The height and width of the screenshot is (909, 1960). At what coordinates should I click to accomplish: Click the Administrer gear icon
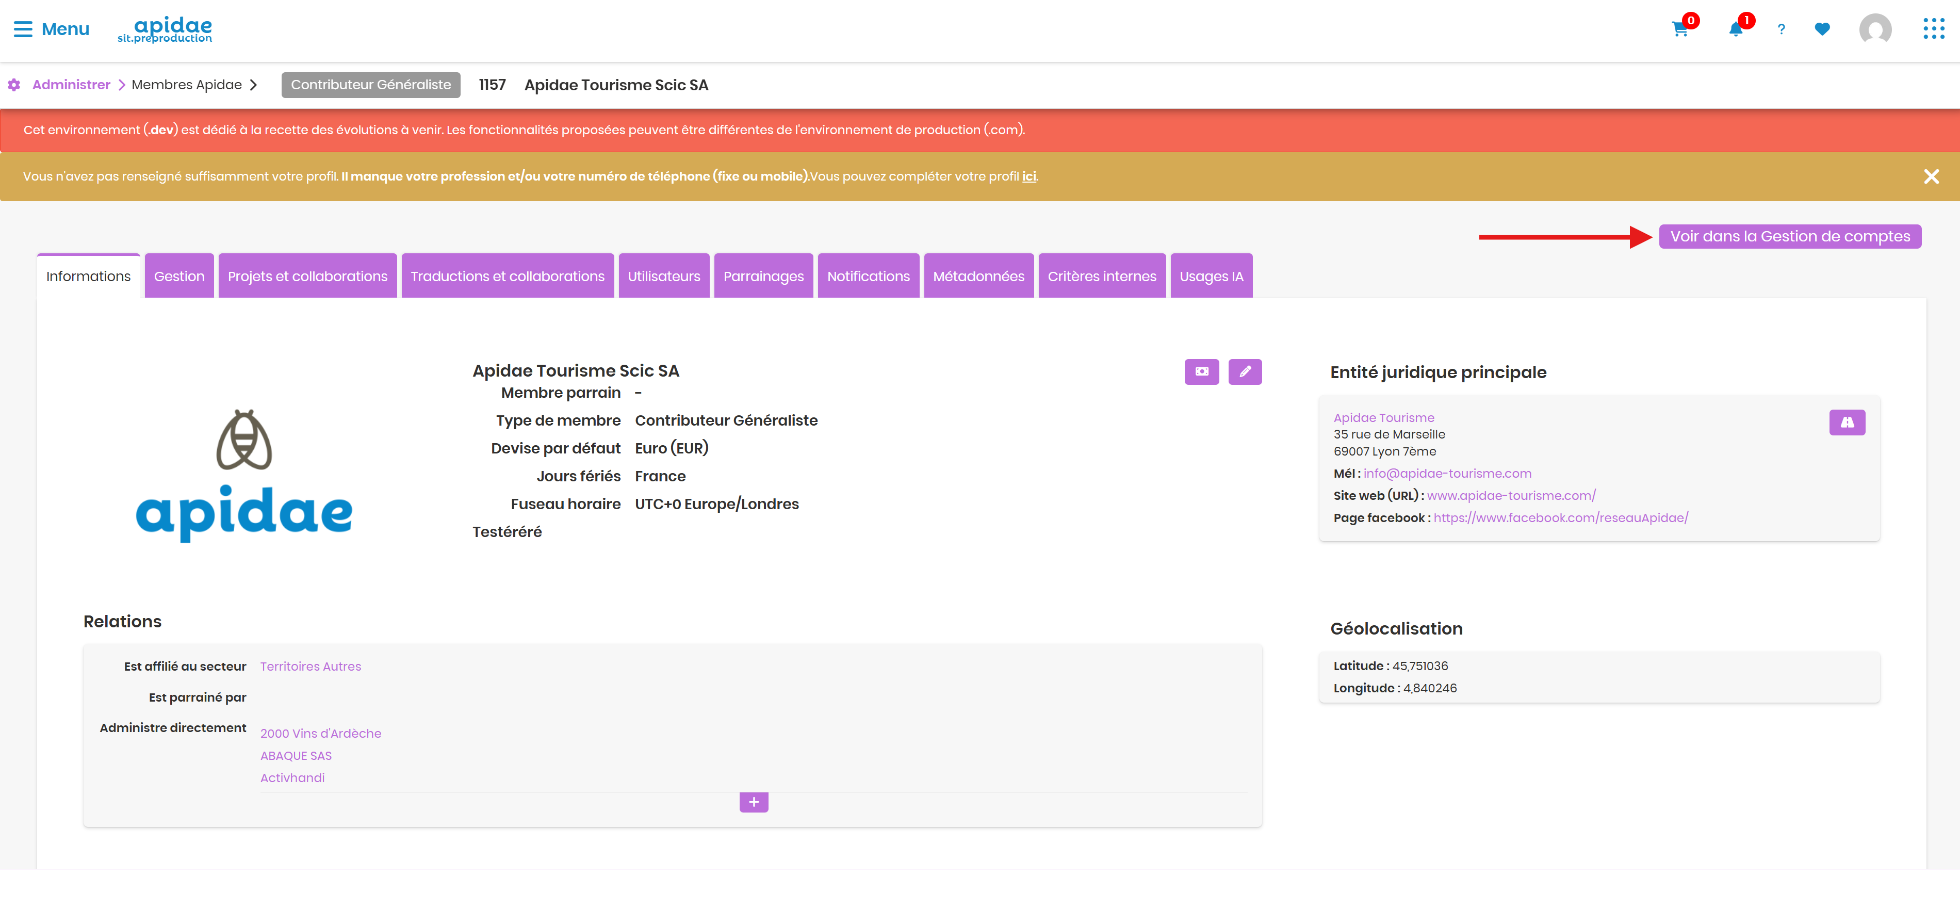[14, 85]
